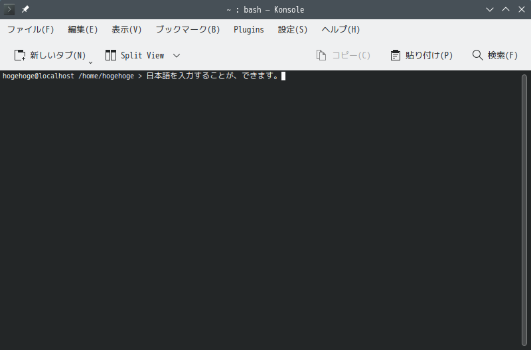Minimize the Konsole window
Screen dimensions: 531x350
click(x=490, y=9)
